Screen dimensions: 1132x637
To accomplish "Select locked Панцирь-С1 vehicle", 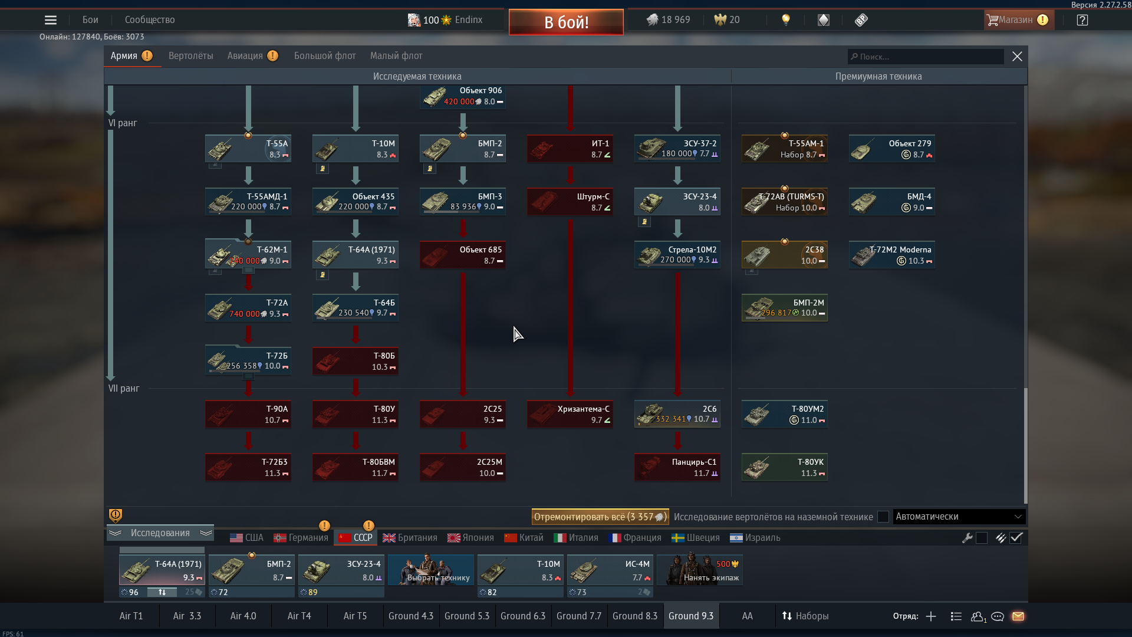I will [x=677, y=467].
